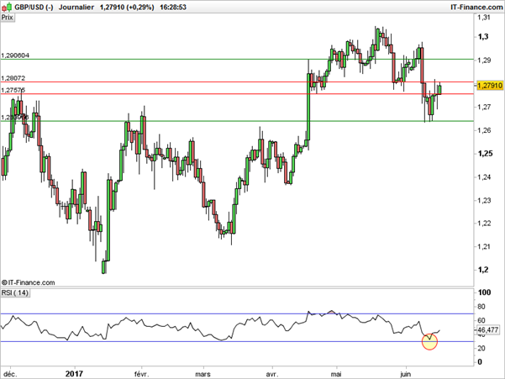Click the 1,2 price axis label

483,270
